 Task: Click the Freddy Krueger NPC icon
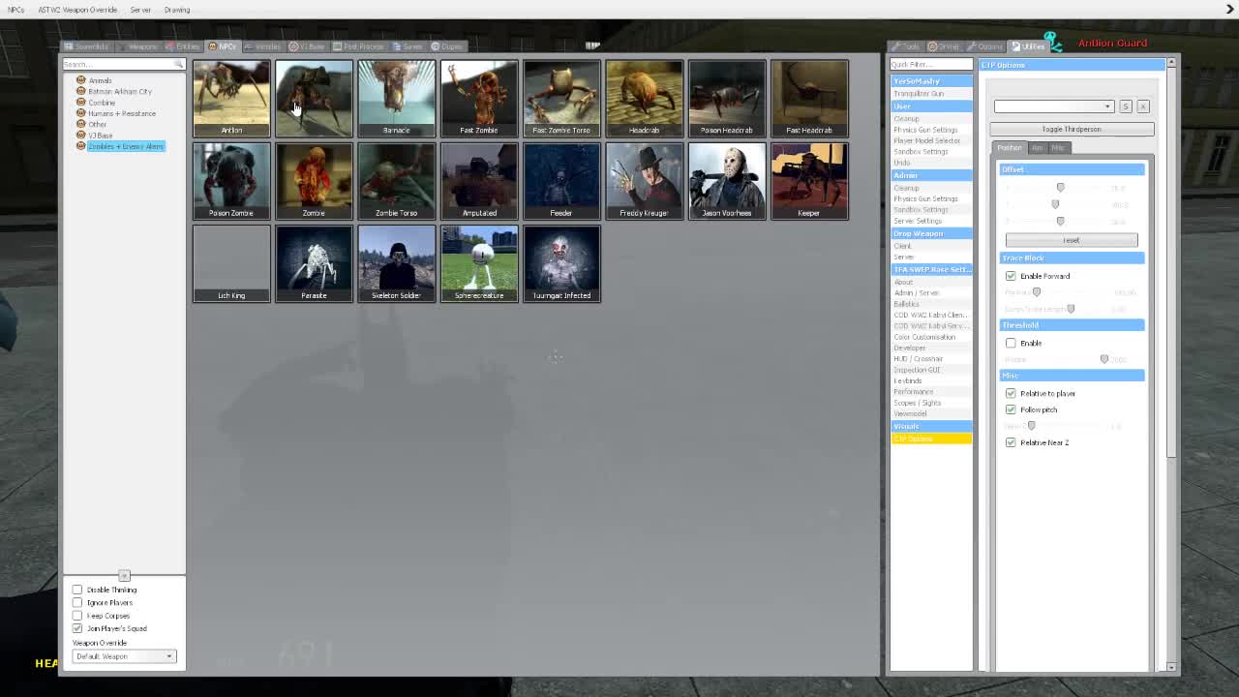[644, 180]
